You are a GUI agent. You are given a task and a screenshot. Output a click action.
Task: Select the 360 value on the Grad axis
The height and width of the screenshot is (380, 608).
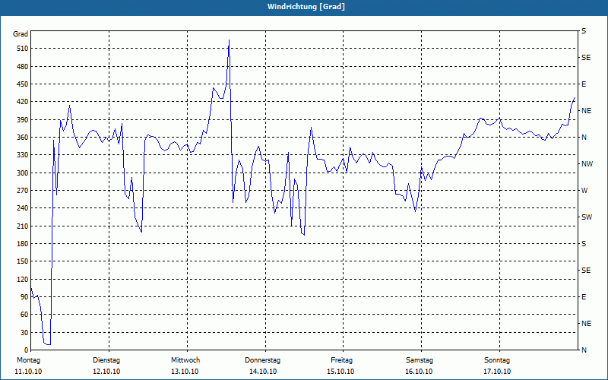point(23,138)
